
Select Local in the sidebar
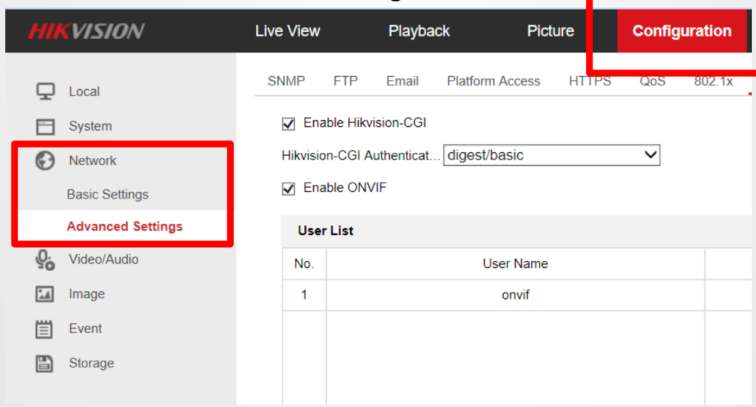(x=84, y=92)
